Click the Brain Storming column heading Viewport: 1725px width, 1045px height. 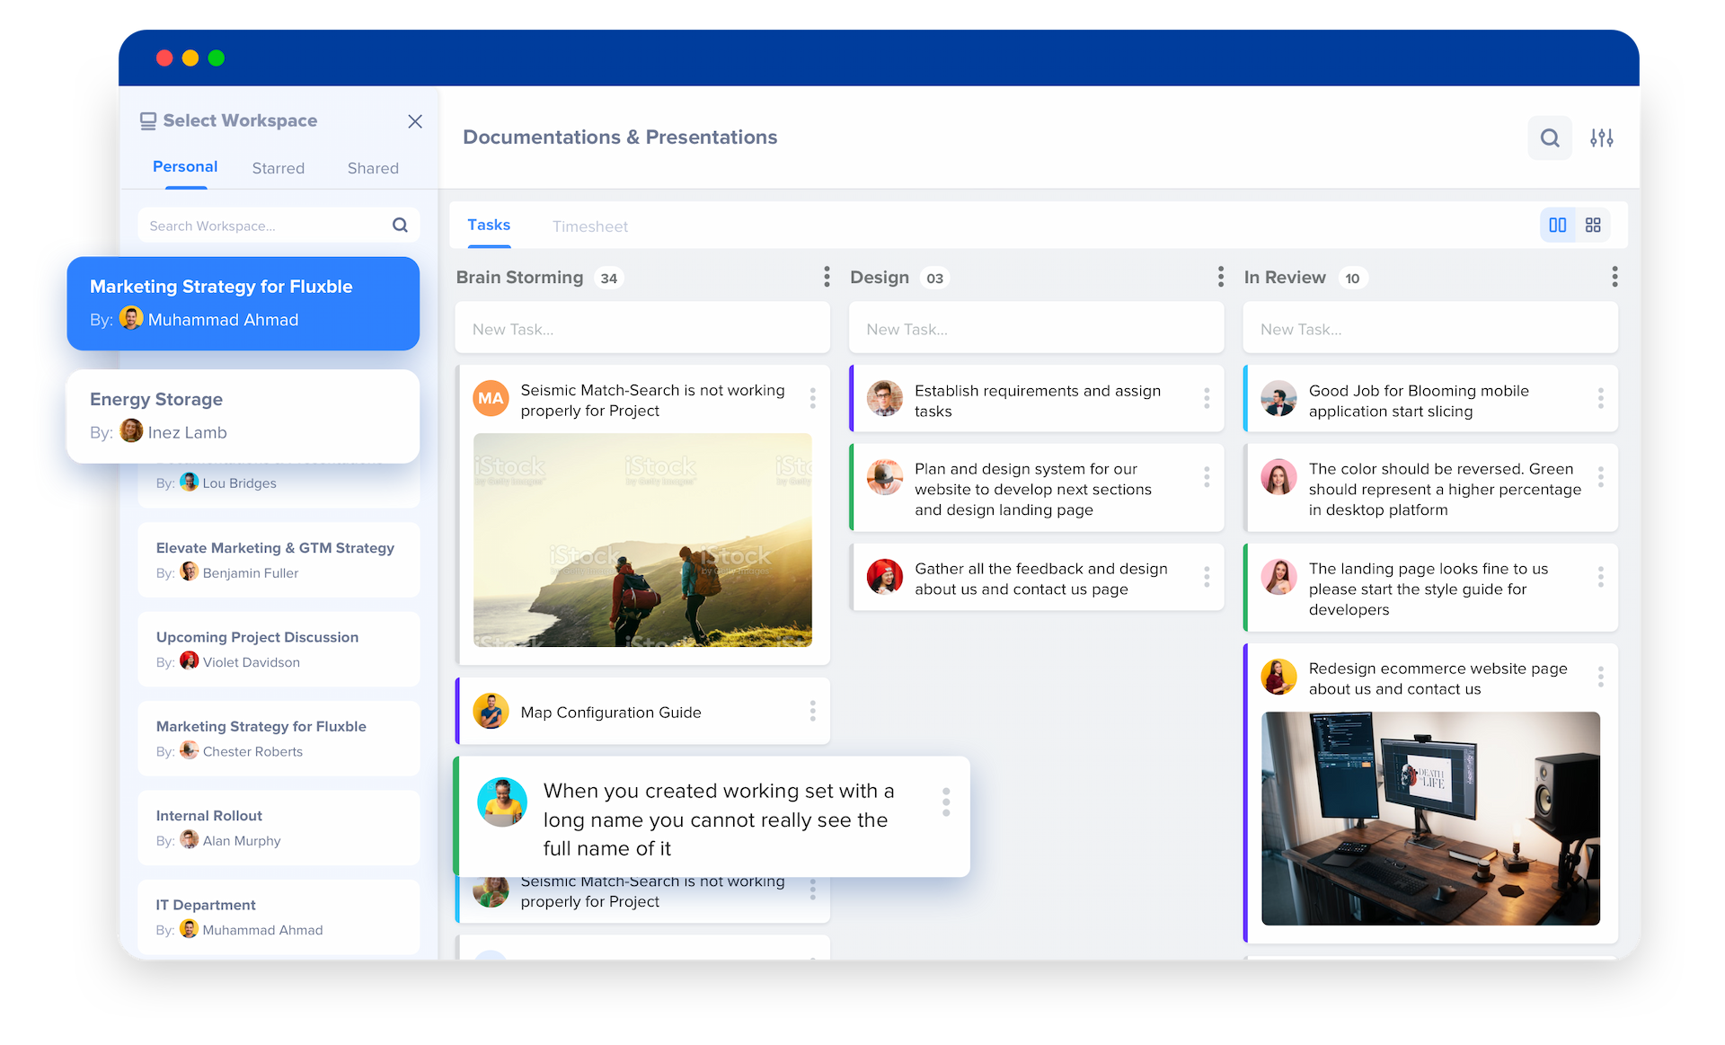519,277
